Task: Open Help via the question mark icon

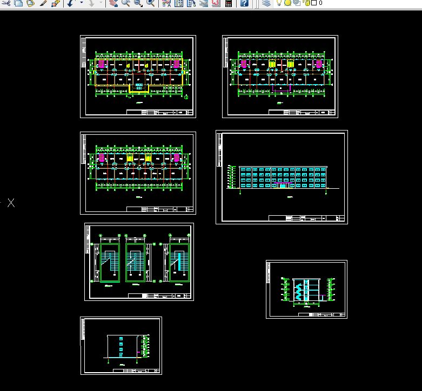Action: click(x=244, y=3)
